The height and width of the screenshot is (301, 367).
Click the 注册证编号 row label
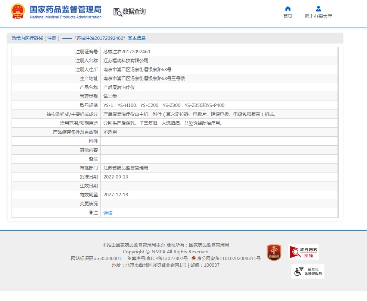[x=86, y=52]
